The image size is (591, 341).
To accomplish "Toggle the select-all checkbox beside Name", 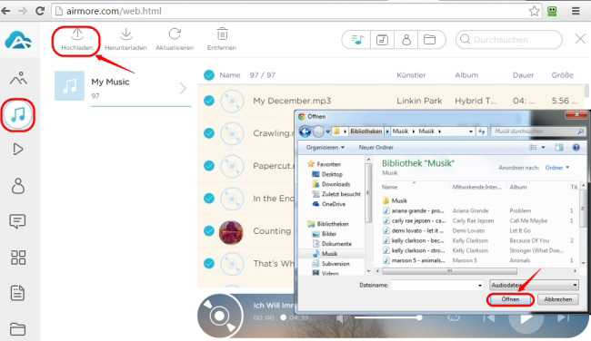I will click(209, 75).
